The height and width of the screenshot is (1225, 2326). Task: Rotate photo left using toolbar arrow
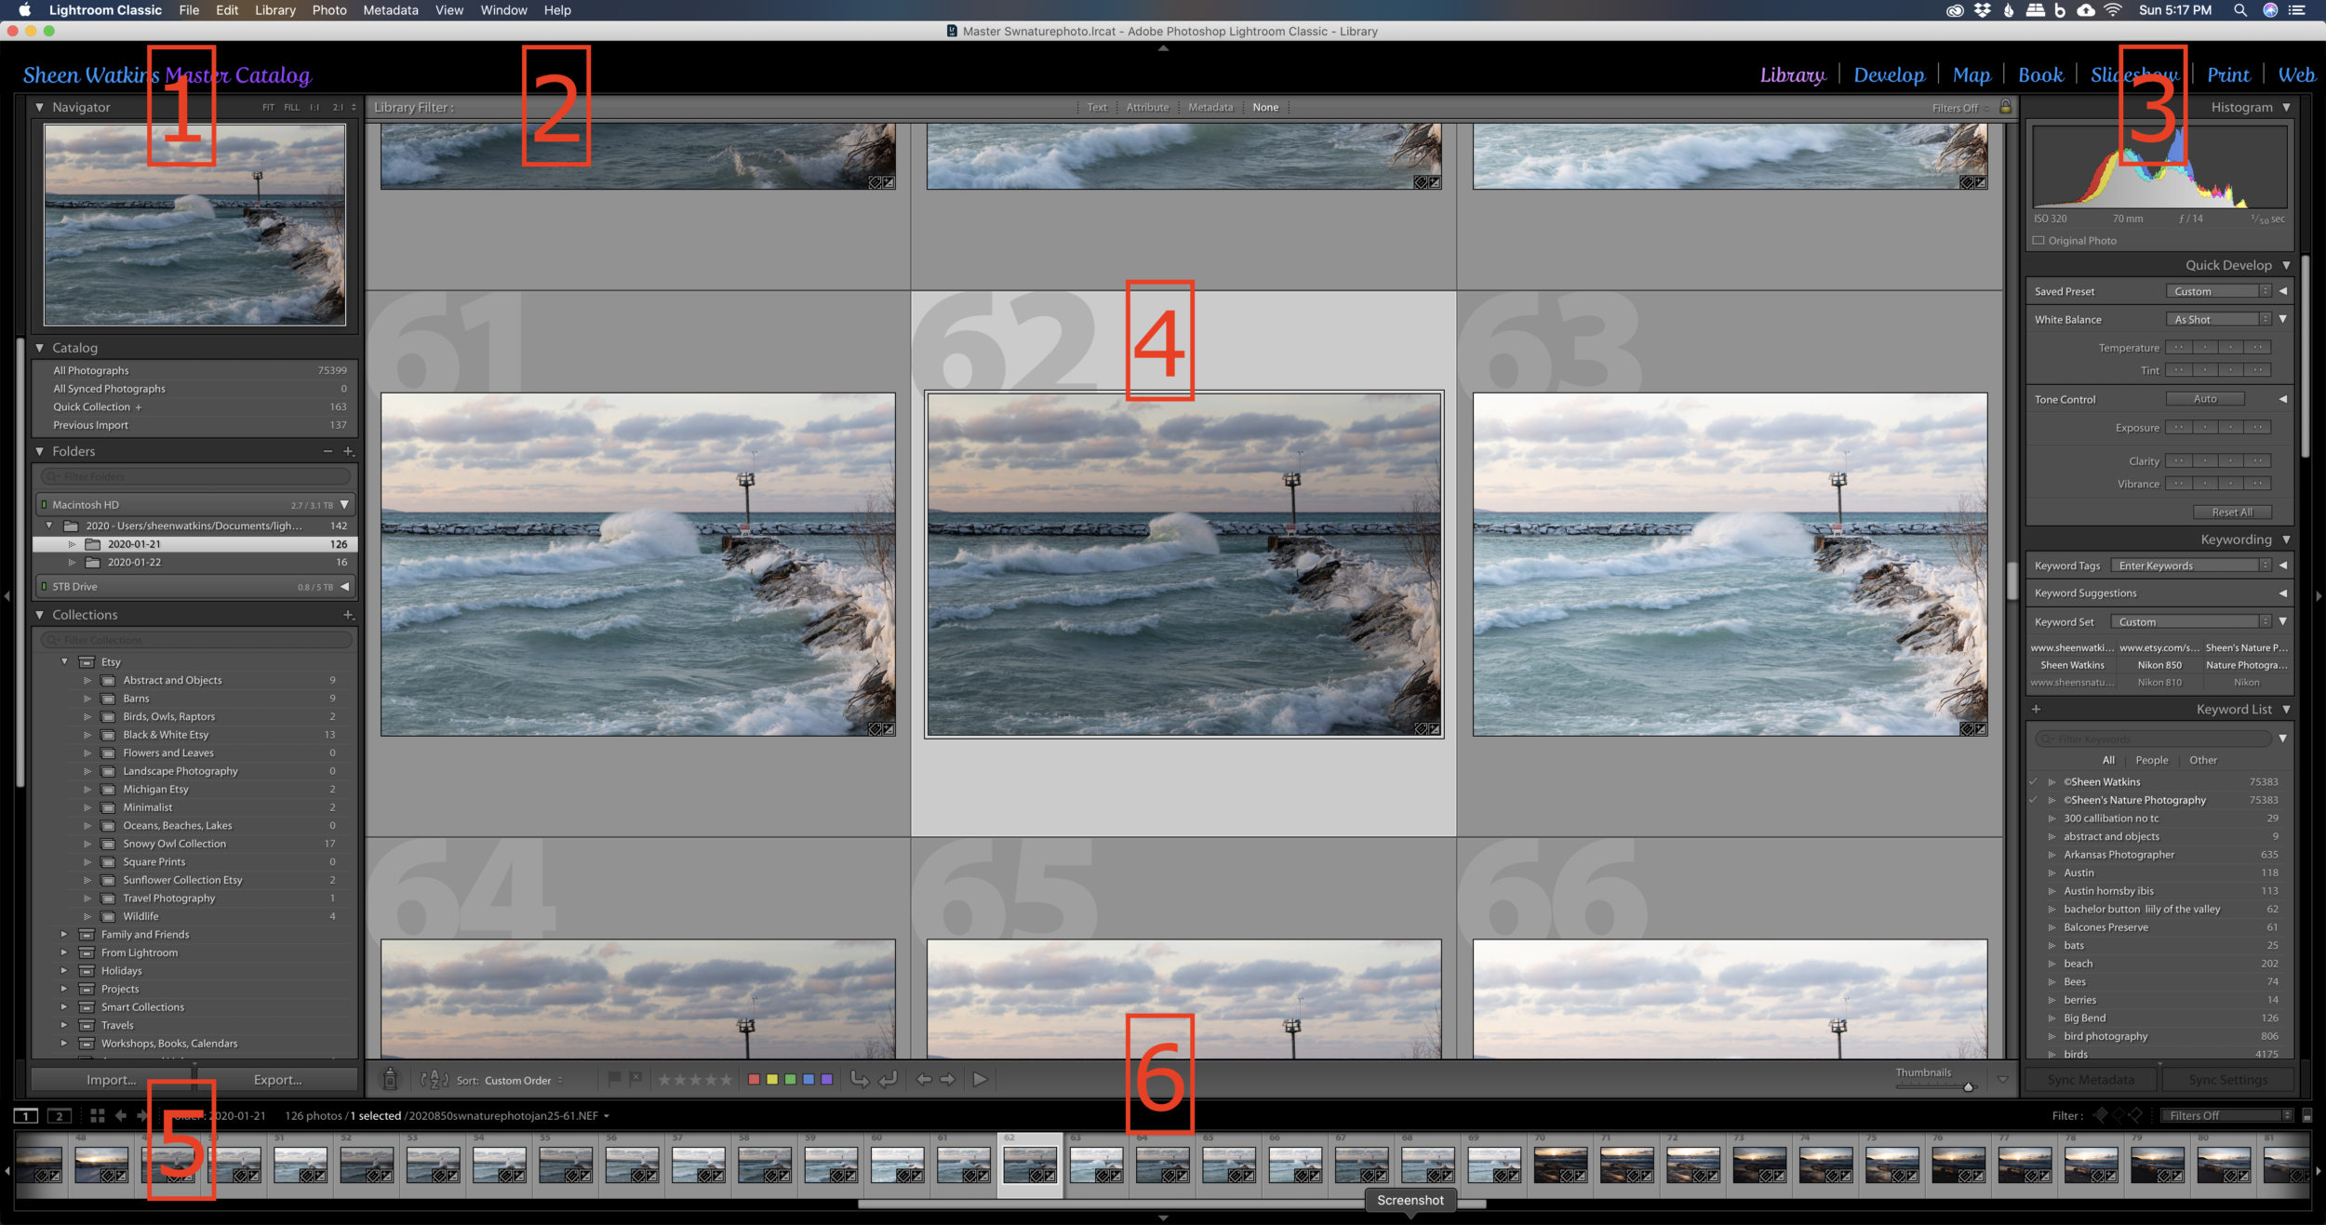click(860, 1079)
